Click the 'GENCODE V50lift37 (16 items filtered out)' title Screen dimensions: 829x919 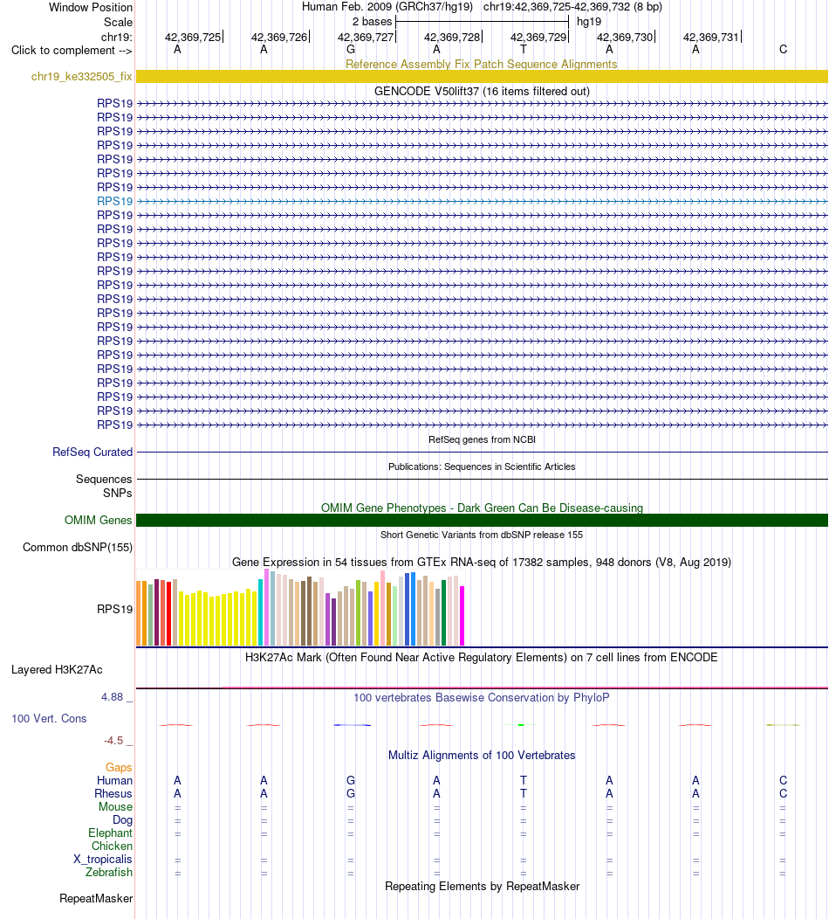(482, 92)
